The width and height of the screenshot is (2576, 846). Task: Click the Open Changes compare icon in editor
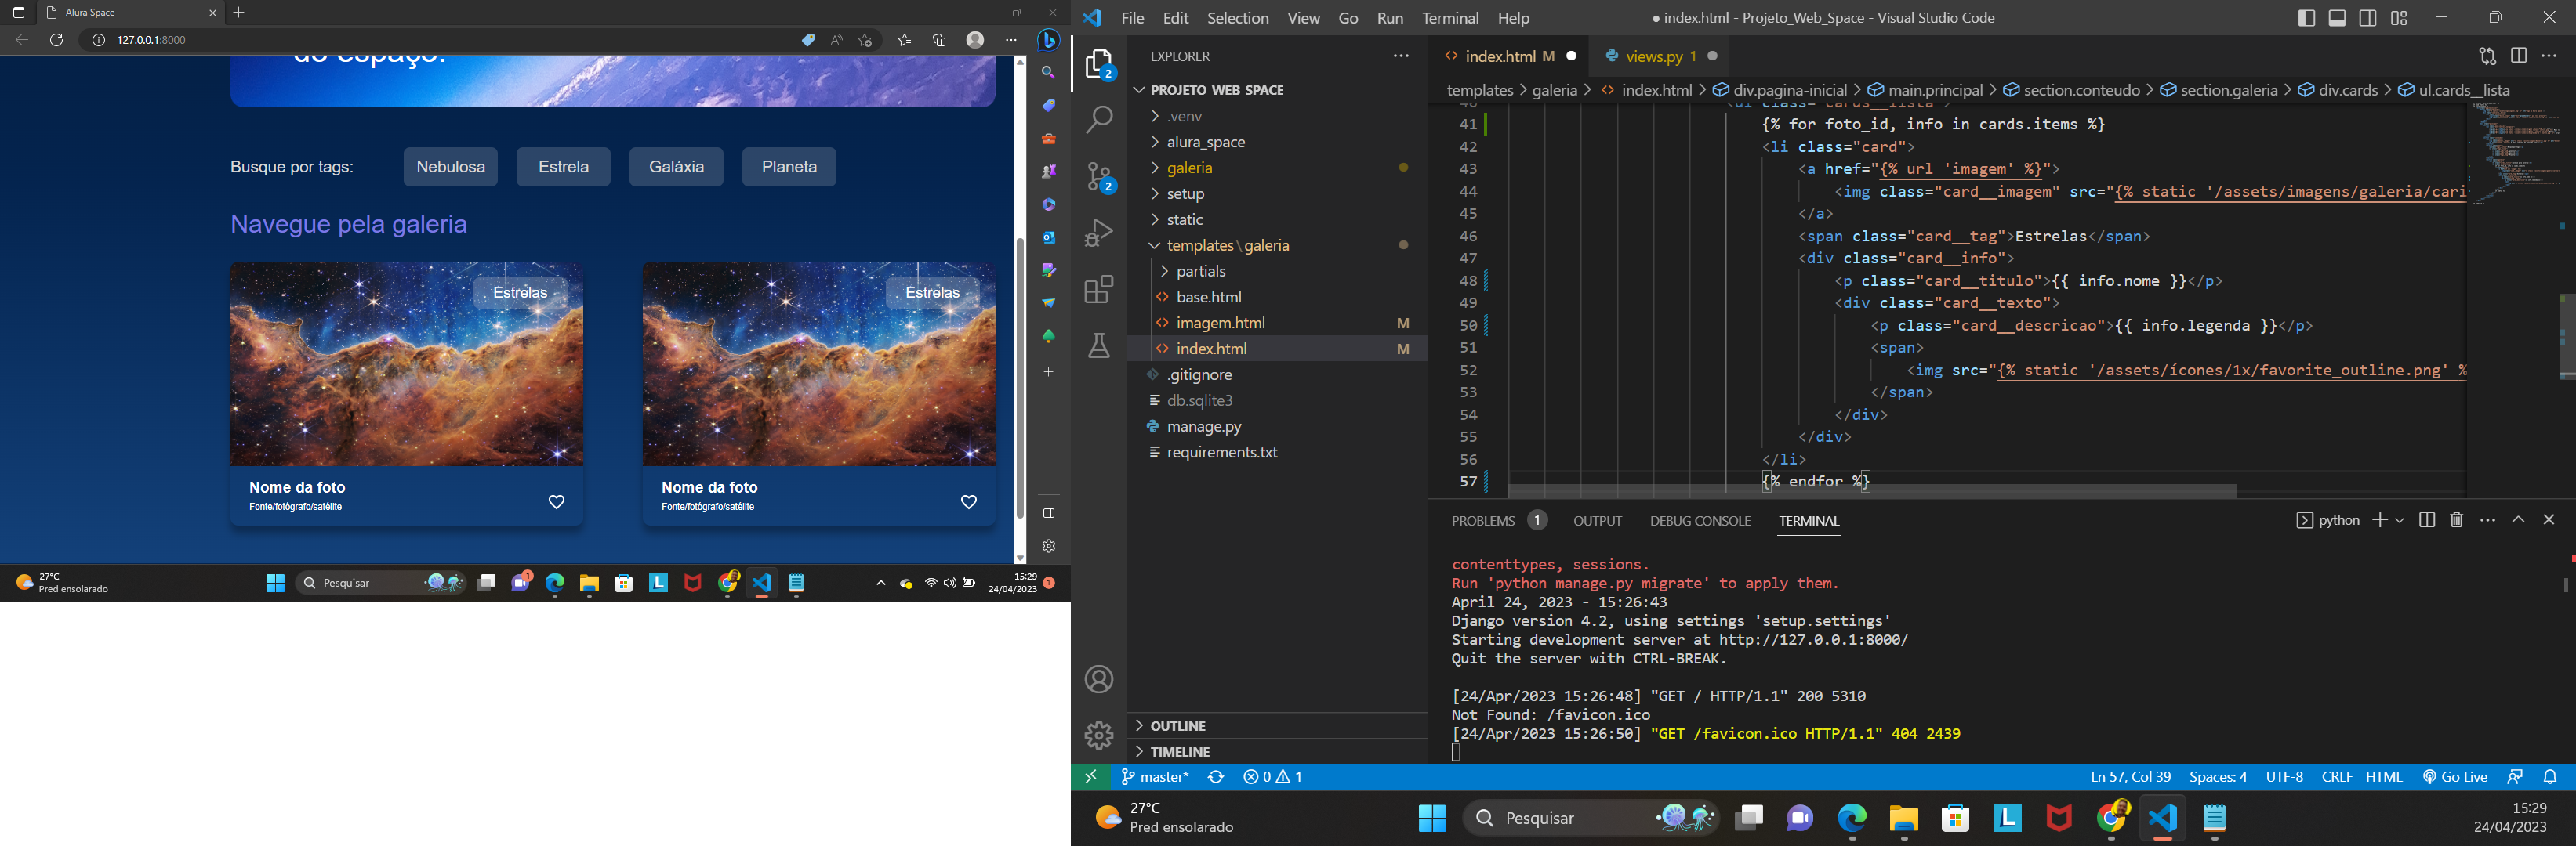[2488, 56]
